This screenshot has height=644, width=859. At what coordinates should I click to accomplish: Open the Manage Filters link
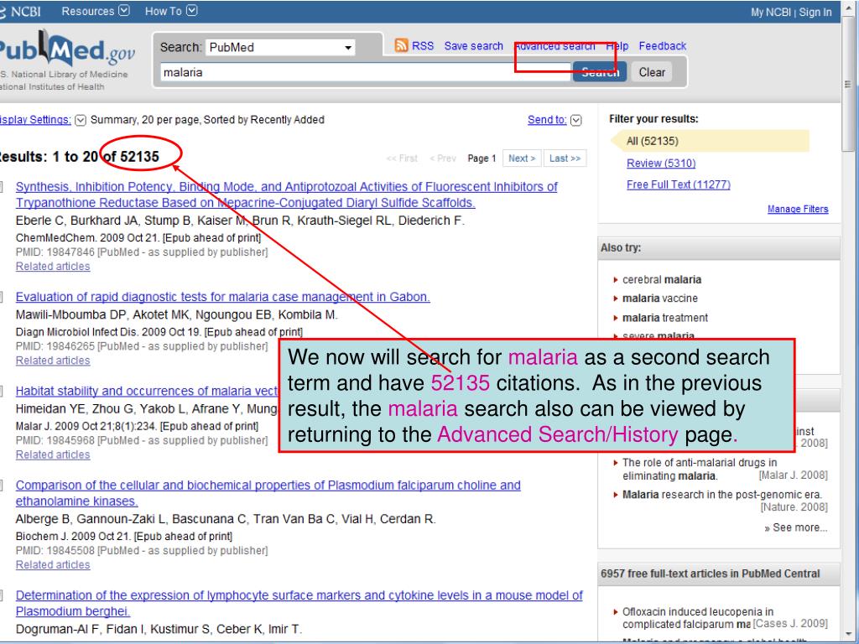[798, 209]
